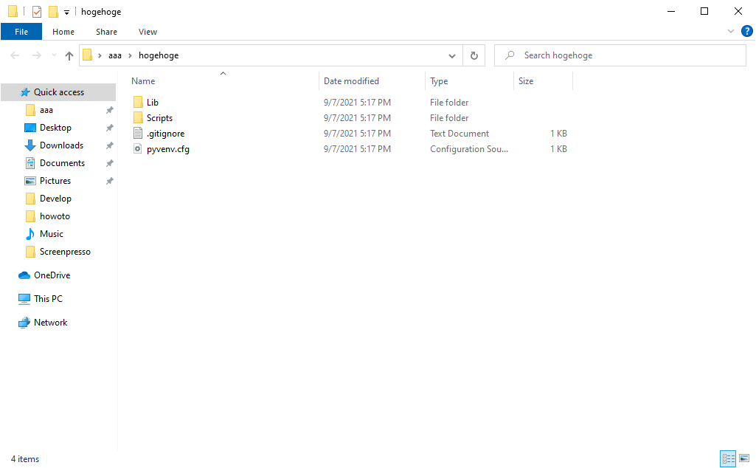Viewport: 756px width, 468px height.
Task: Open the pinned aaa folder
Action: [x=46, y=110]
